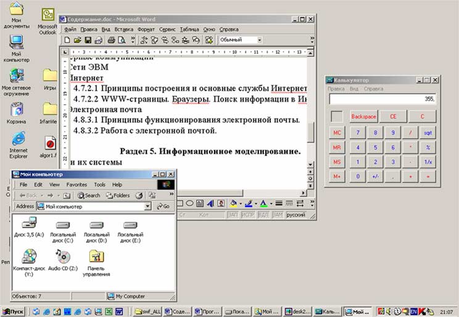Viewport: 459px width, 317px height.
Task: Select the Audio CD (Z:) icon
Action: click(x=63, y=260)
